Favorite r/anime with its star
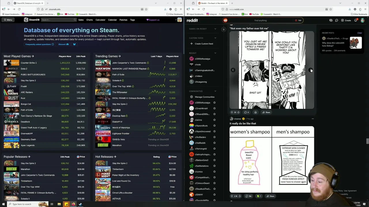 [214, 120]
